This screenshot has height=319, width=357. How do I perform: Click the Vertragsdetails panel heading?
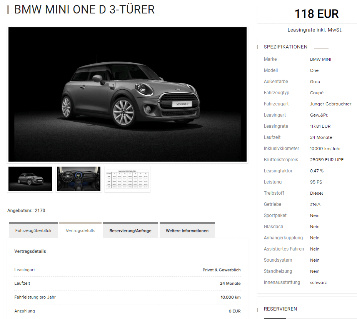(30, 251)
